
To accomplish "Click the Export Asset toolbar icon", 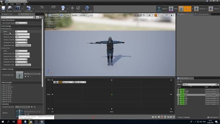I will [x=63, y=9].
